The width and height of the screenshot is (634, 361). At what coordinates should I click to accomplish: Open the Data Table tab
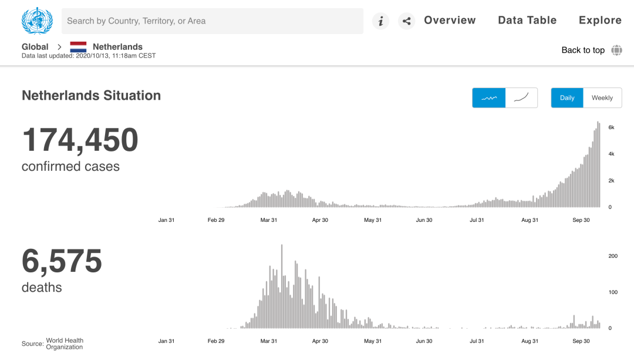pyautogui.click(x=527, y=20)
